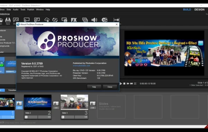Click the Remix magic wand toolbar icon
This screenshot has width=208, height=132.
[x=55, y=20]
